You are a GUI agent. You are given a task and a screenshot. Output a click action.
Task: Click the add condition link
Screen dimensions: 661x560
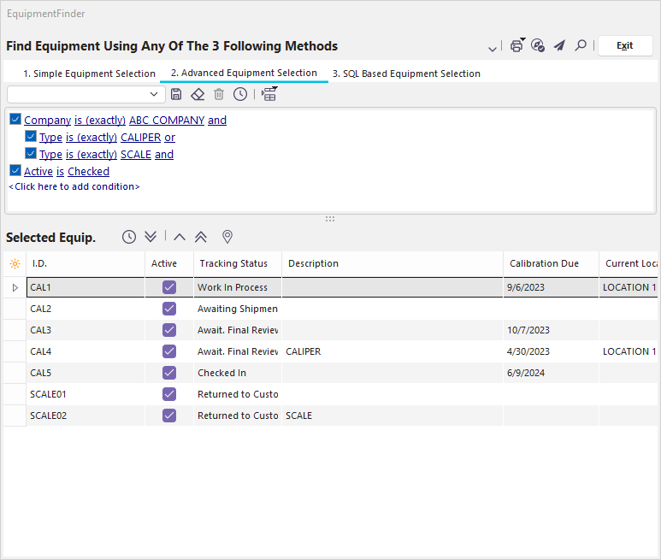point(74,186)
